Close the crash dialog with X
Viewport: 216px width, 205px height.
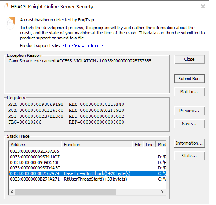pyautogui.click(x=203, y=6)
